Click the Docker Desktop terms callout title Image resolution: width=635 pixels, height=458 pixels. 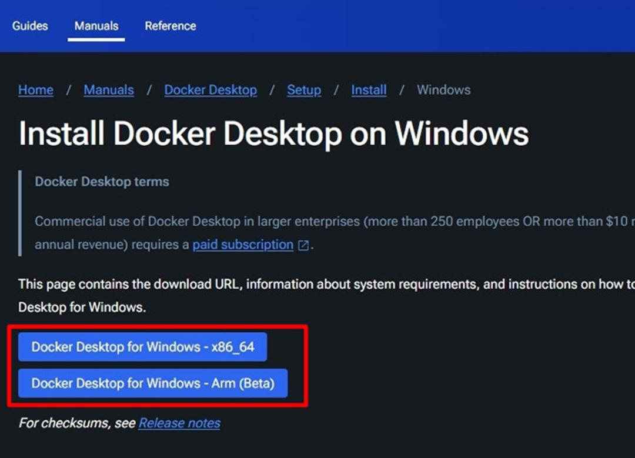102,182
